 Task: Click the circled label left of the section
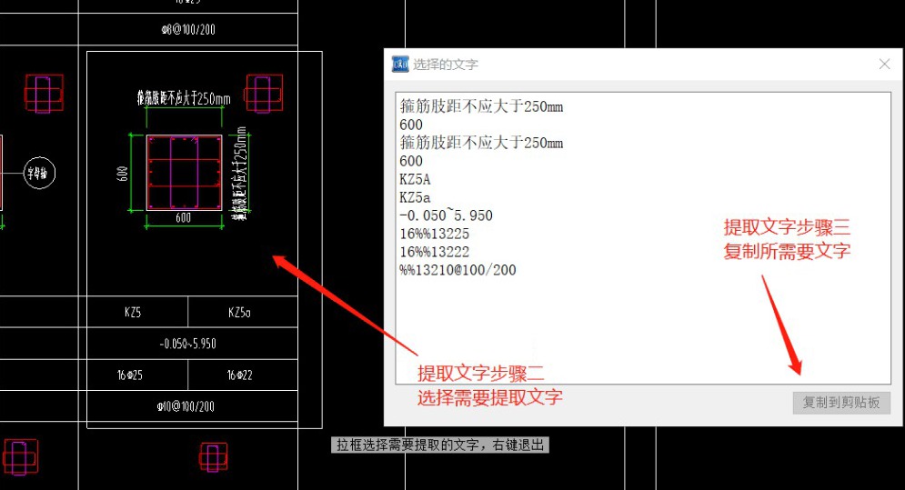(39, 173)
